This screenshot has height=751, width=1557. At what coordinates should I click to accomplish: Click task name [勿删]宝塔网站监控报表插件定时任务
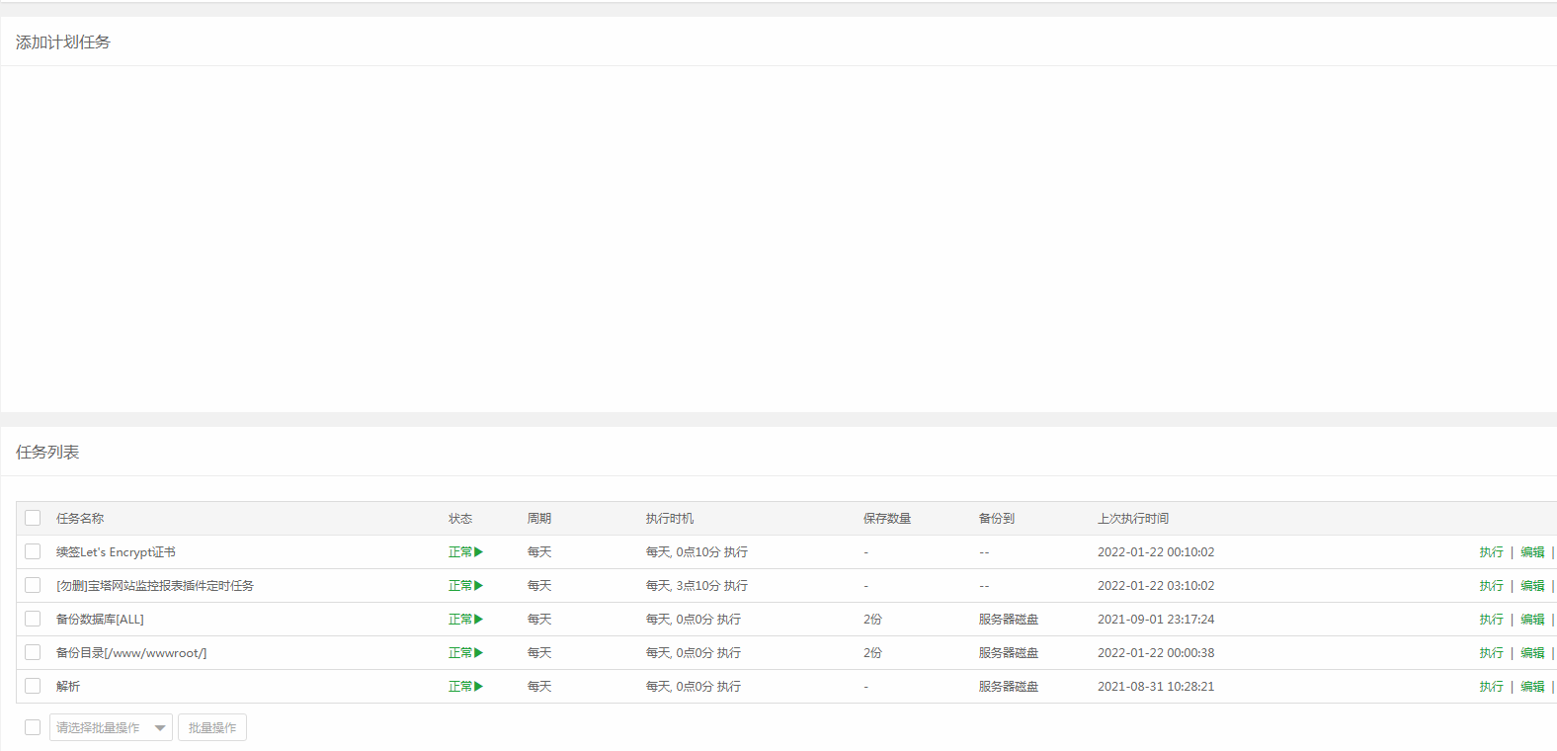click(155, 586)
